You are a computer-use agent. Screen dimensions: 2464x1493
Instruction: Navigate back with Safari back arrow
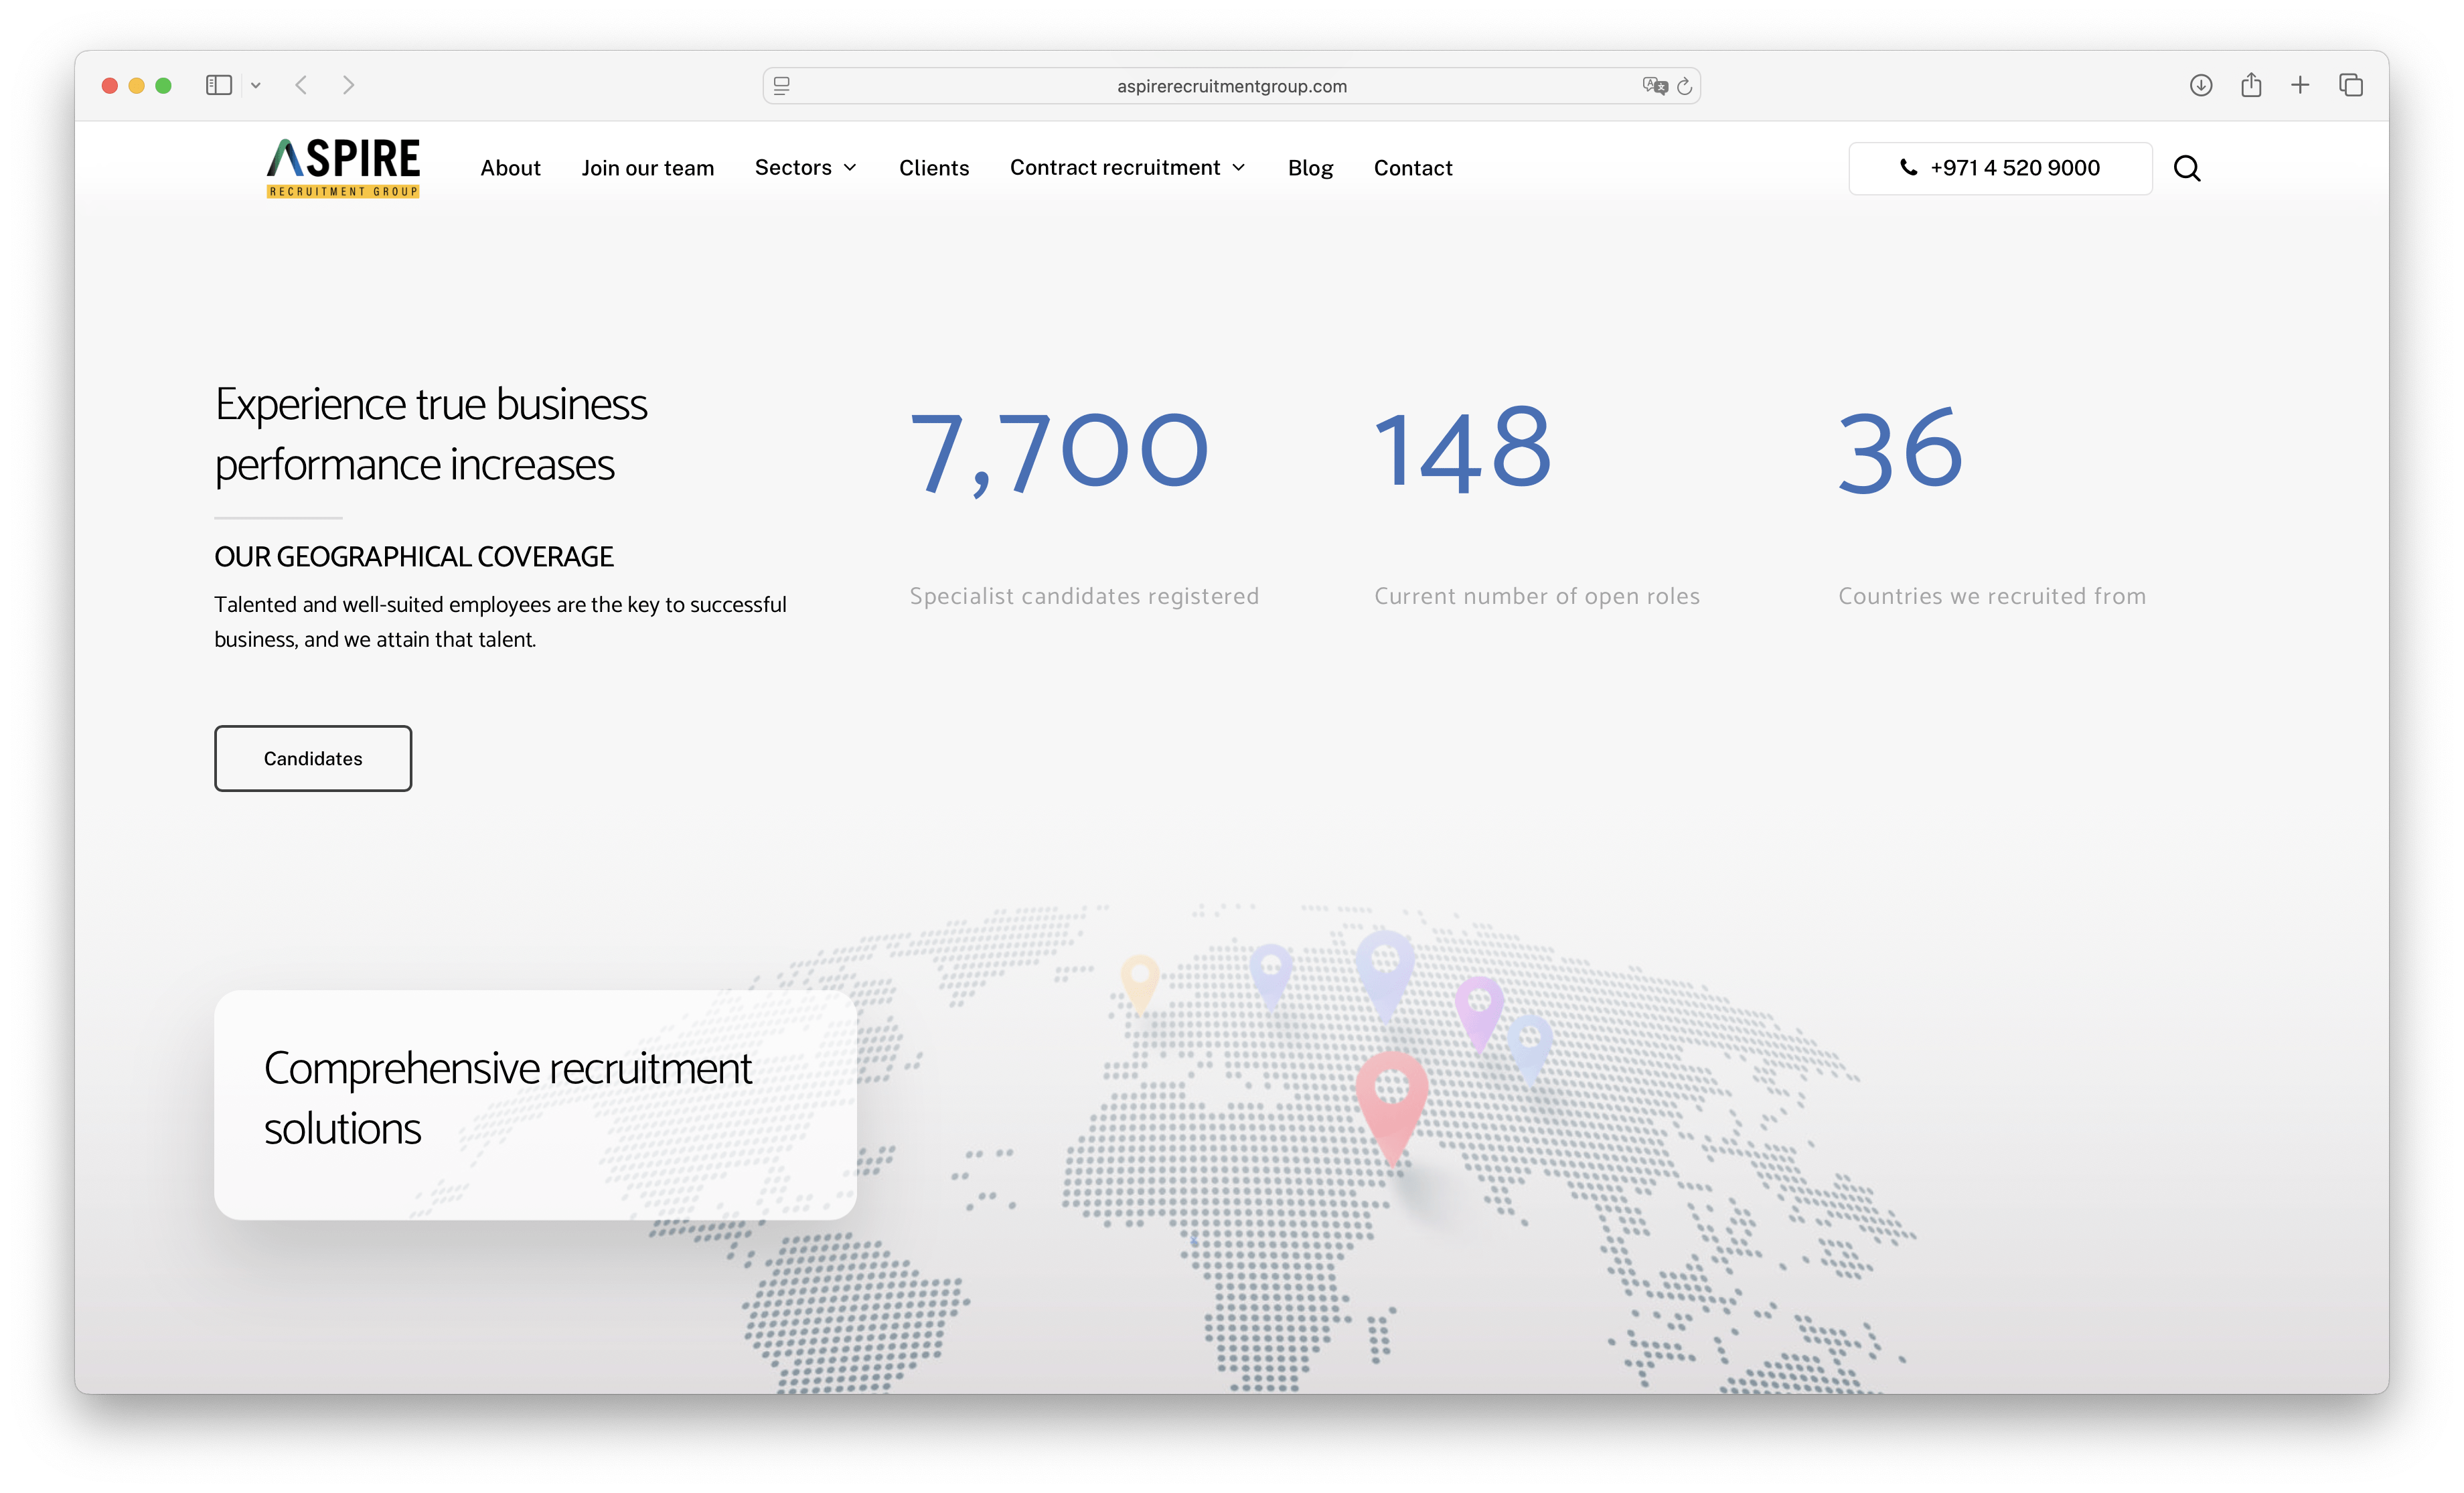point(301,86)
